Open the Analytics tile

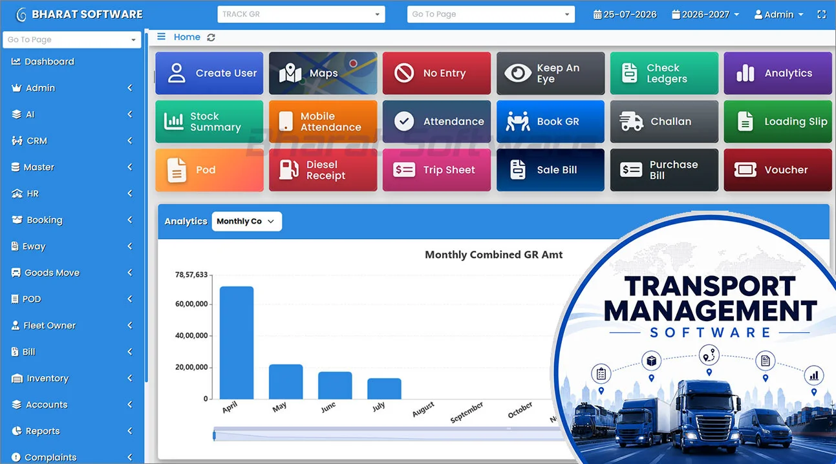click(x=778, y=73)
